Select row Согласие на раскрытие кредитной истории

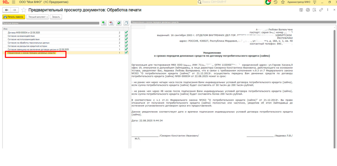(66, 46)
